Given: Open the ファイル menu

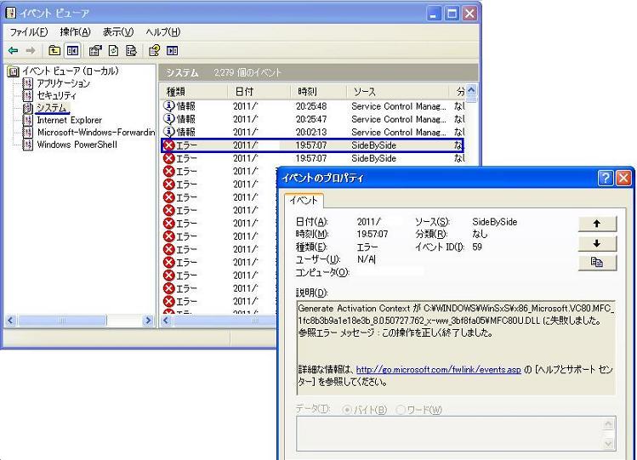Looking at the screenshot, I should (30, 31).
